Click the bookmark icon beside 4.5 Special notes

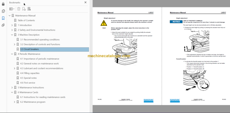coord(18,78)
